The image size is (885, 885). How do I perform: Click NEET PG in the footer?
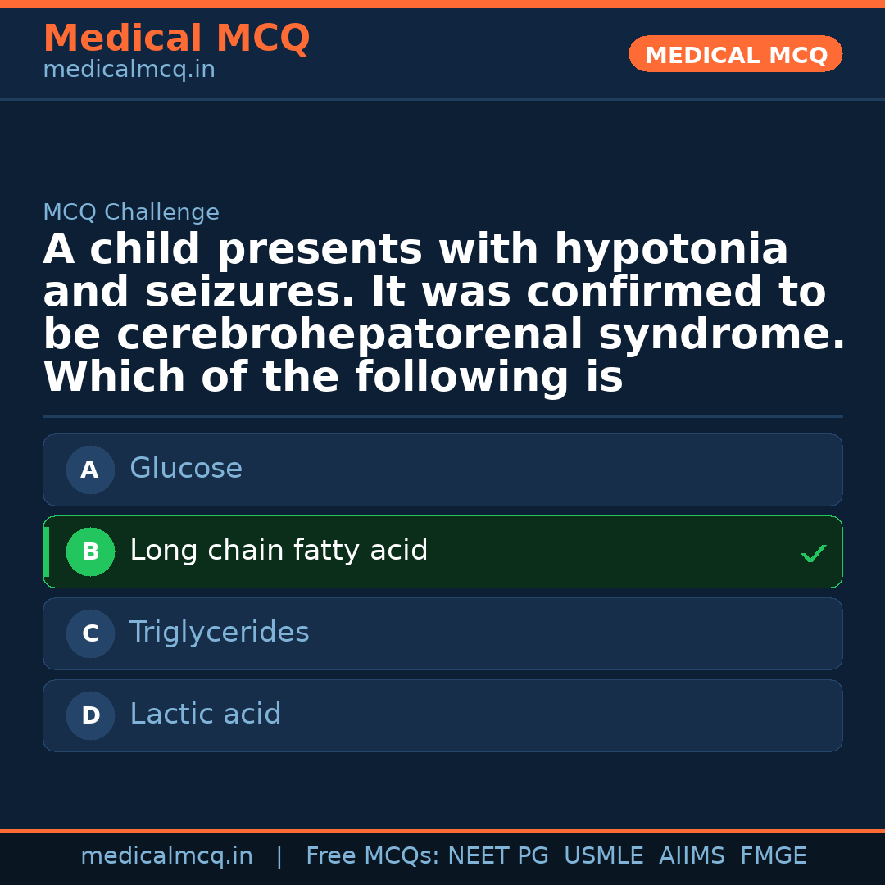(x=498, y=856)
